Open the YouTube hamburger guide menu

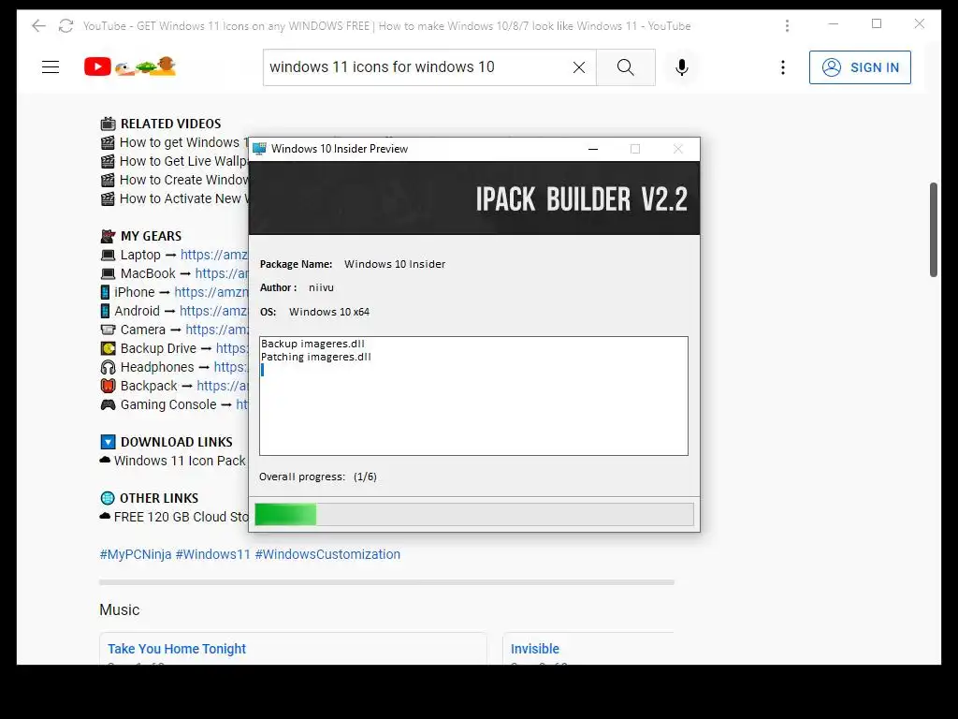point(51,67)
